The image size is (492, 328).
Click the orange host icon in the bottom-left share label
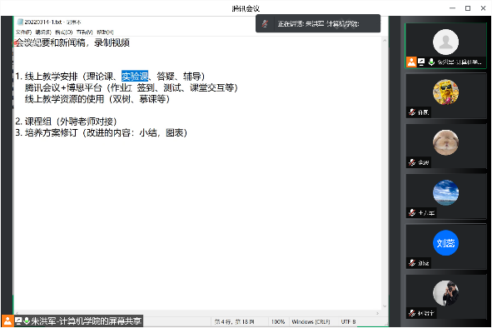[x=7, y=321]
